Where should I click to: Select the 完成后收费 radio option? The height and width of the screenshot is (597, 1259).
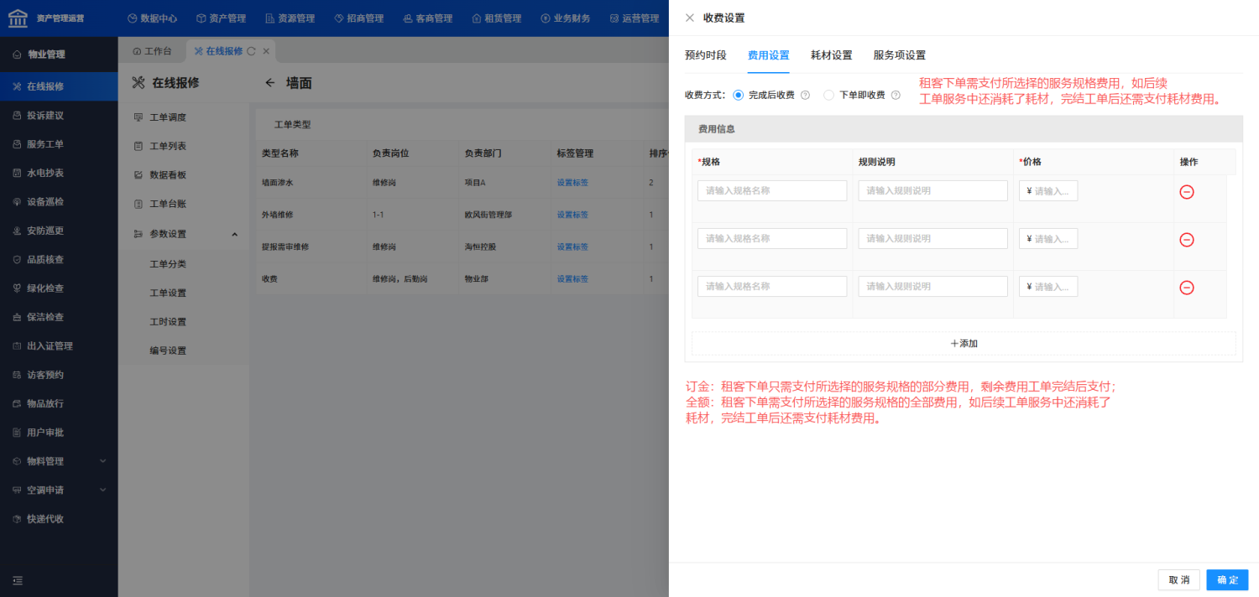[738, 96]
